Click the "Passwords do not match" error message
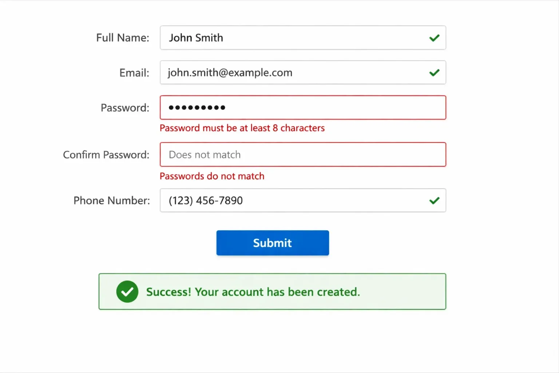 tap(212, 176)
